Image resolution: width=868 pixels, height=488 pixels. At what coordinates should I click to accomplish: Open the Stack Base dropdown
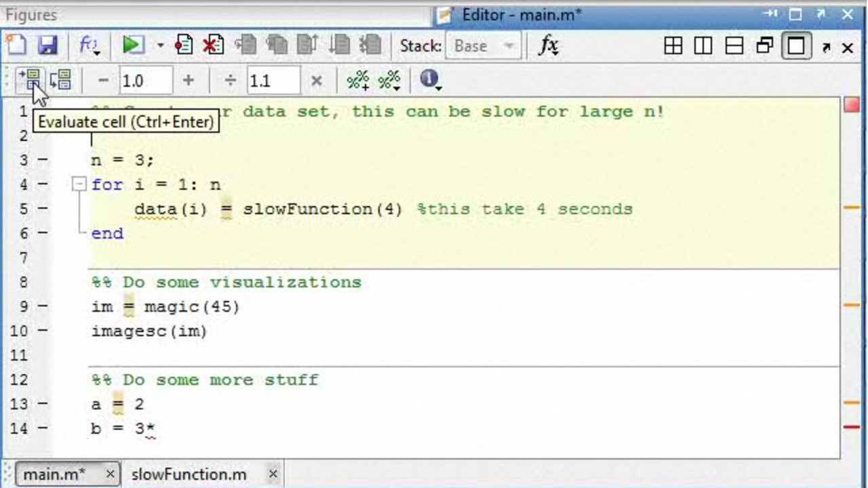[x=483, y=46]
